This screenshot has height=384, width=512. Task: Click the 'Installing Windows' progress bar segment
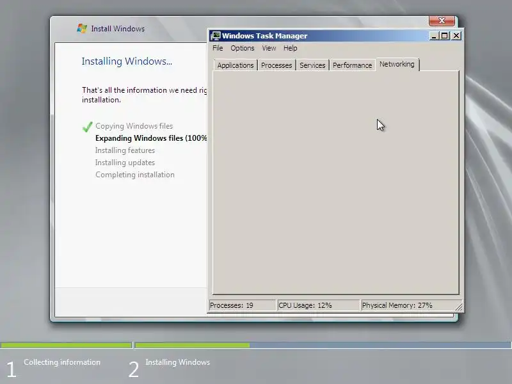pos(323,345)
